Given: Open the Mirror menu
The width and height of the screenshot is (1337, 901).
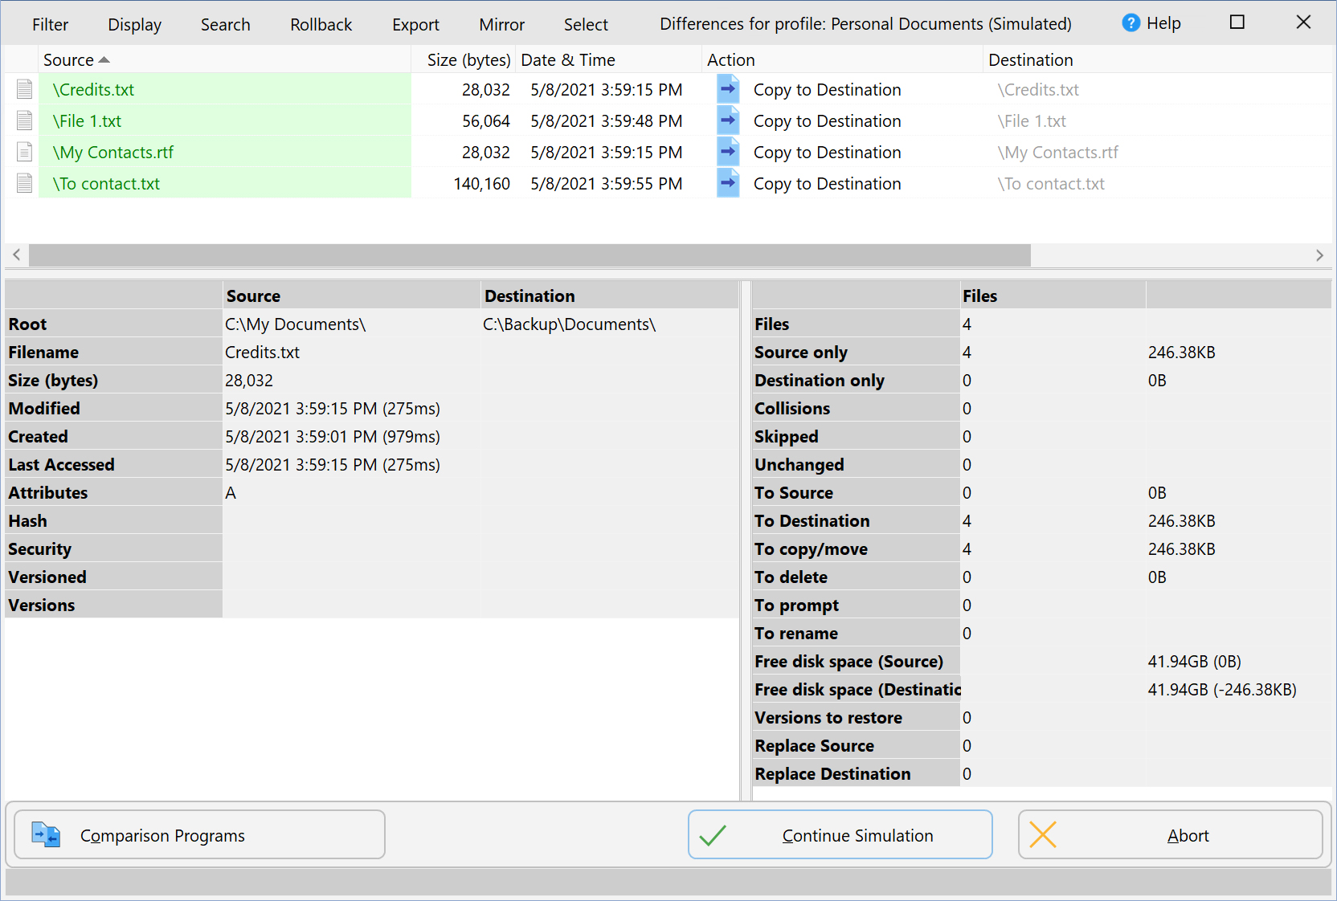Looking at the screenshot, I should (x=502, y=24).
